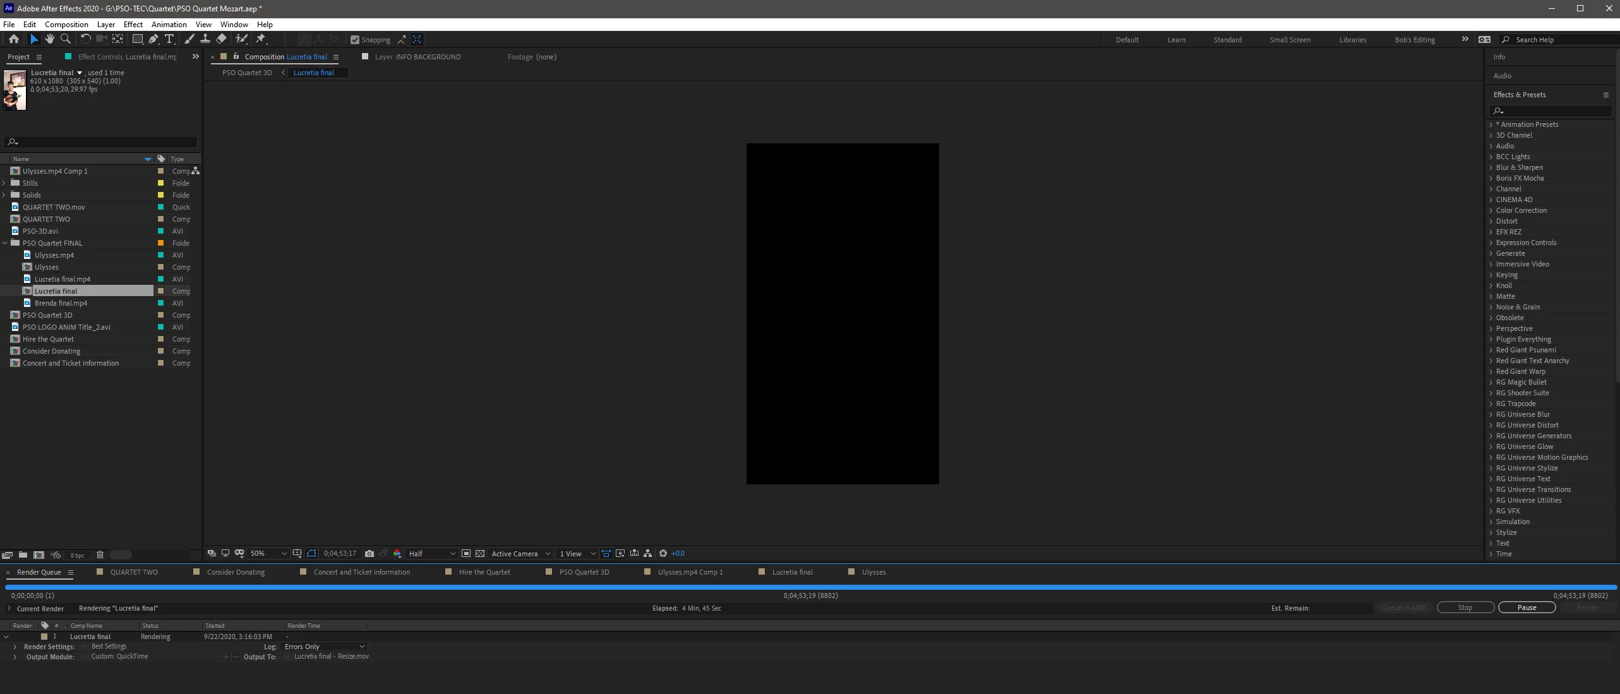Select the Eraser tool
This screenshot has width=1620, height=694.
(x=221, y=39)
